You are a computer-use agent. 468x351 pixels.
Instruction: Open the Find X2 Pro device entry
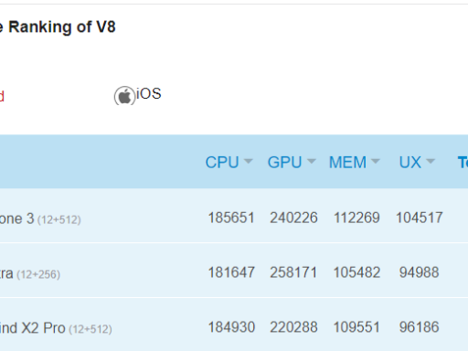pos(56,328)
